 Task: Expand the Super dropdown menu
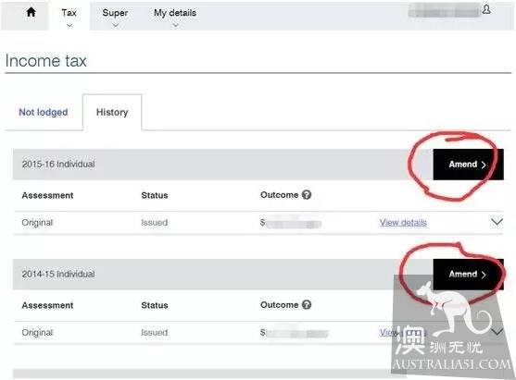click(x=115, y=17)
